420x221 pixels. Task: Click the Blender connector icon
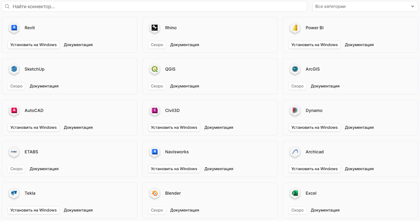(155, 193)
